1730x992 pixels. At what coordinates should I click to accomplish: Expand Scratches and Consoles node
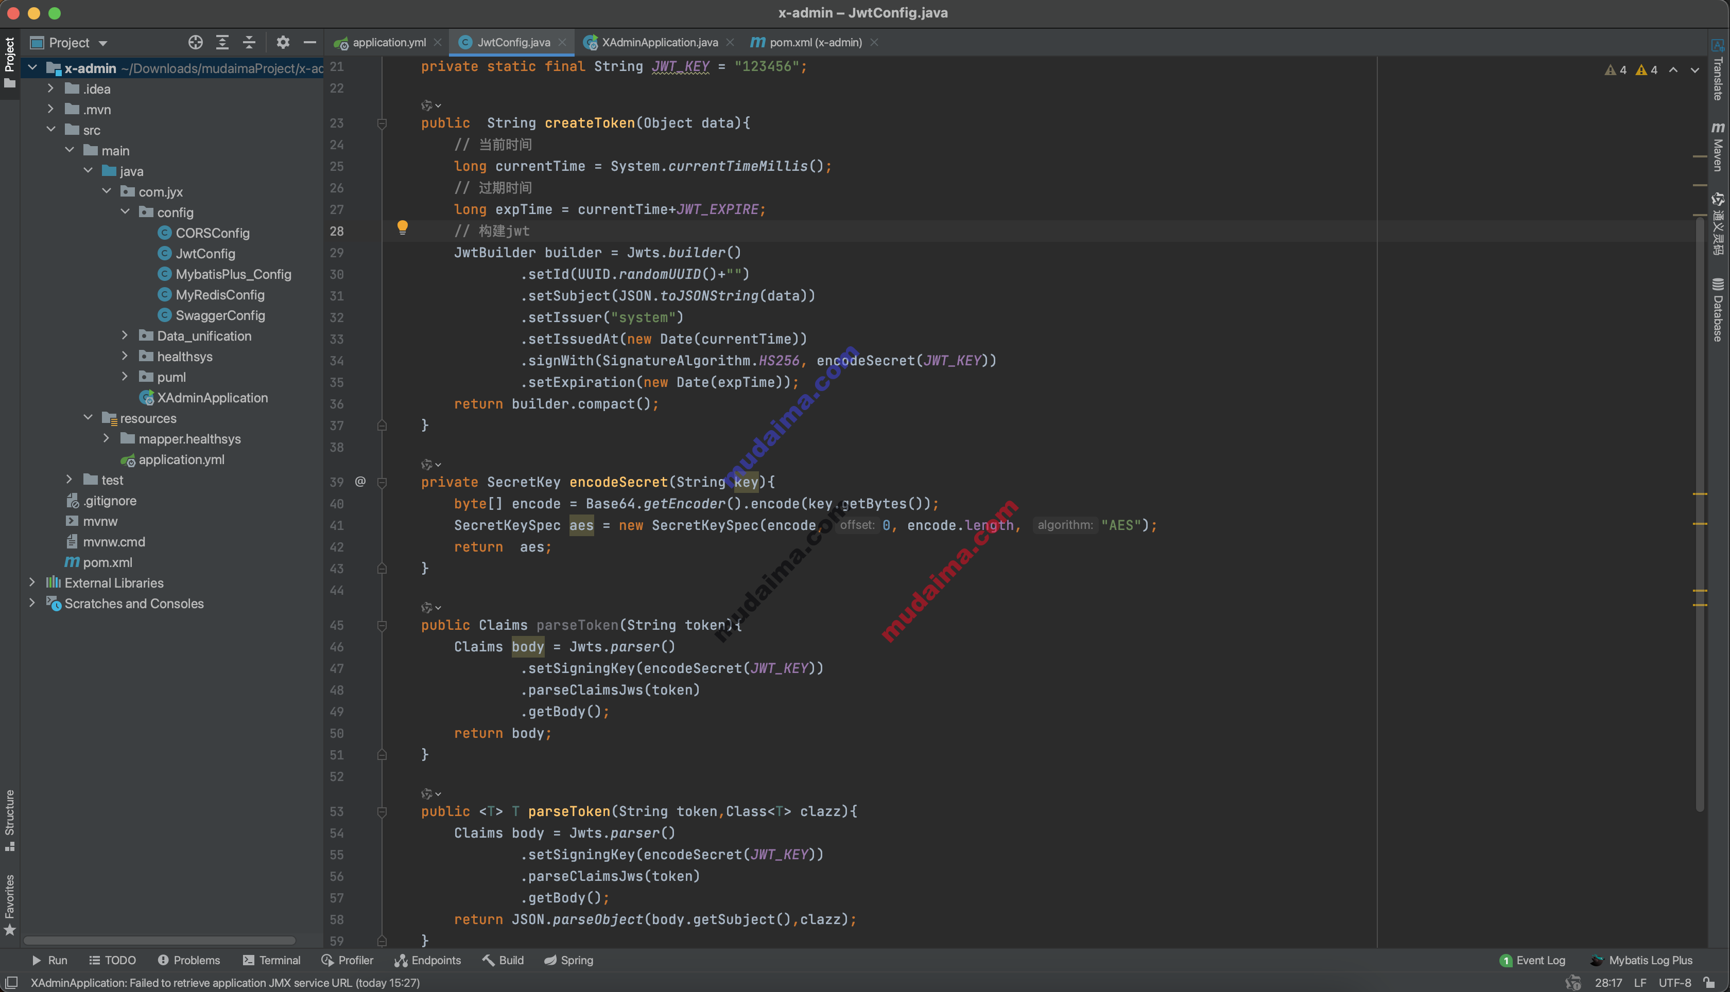pos(32,603)
